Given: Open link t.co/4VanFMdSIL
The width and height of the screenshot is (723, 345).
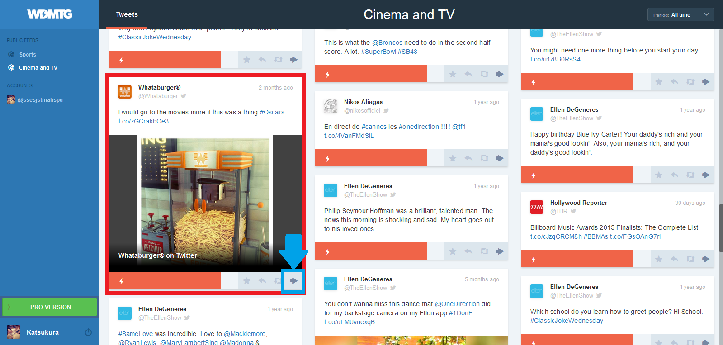Looking at the screenshot, I should tap(349, 136).
